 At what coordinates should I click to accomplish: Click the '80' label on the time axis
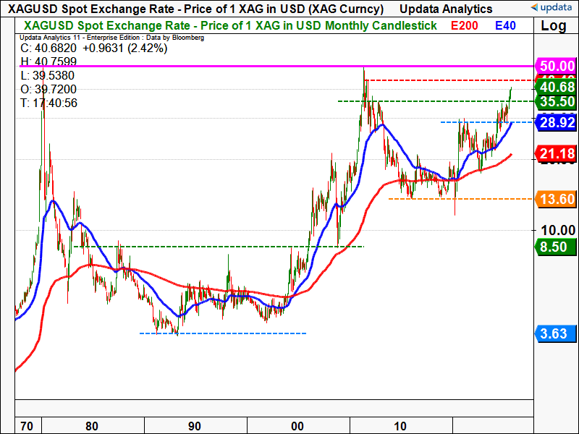click(x=92, y=426)
